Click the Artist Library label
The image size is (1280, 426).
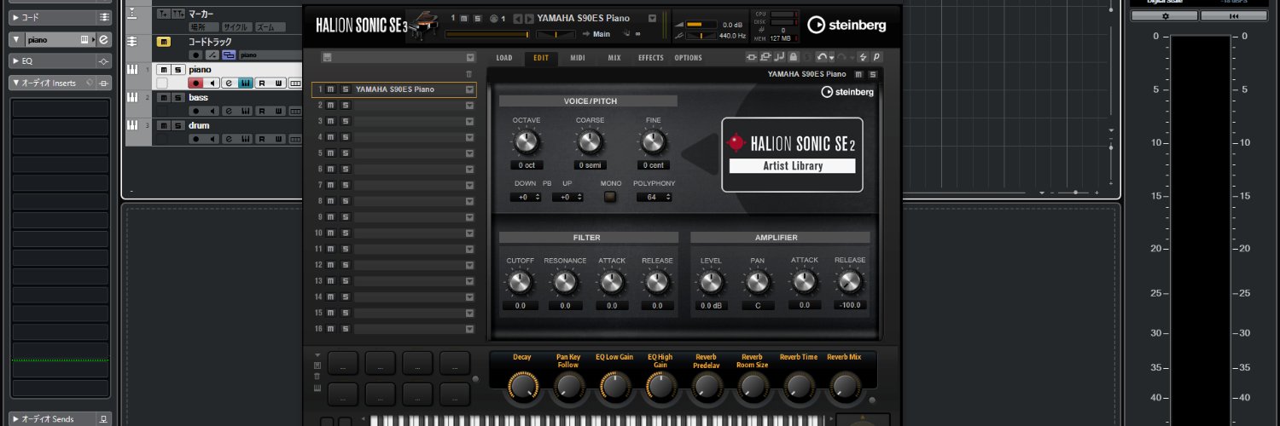pyautogui.click(x=793, y=166)
